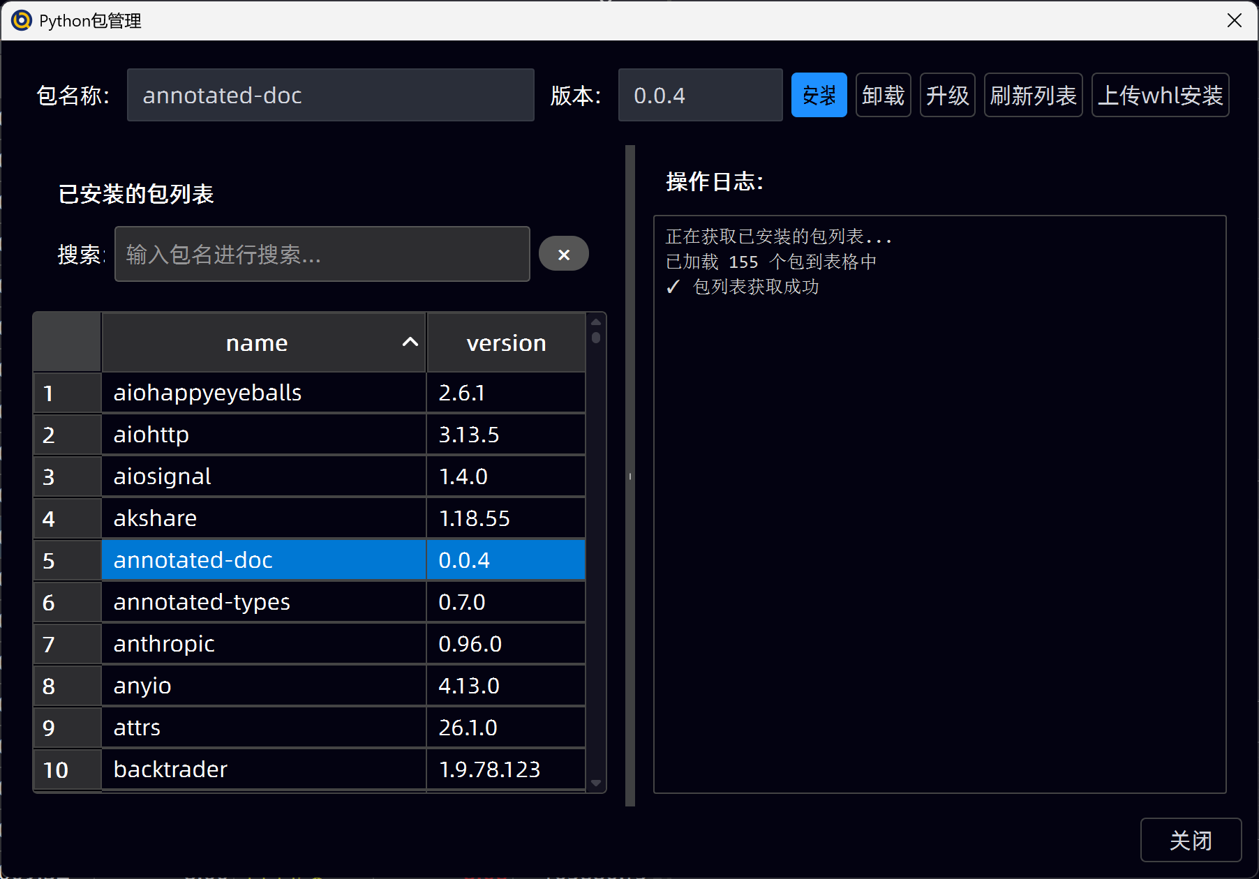Select the backtrader package row
The height and width of the screenshot is (879, 1259).
[263, 769]
